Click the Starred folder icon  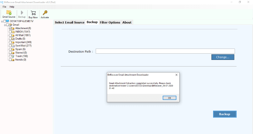click(13, 53)
